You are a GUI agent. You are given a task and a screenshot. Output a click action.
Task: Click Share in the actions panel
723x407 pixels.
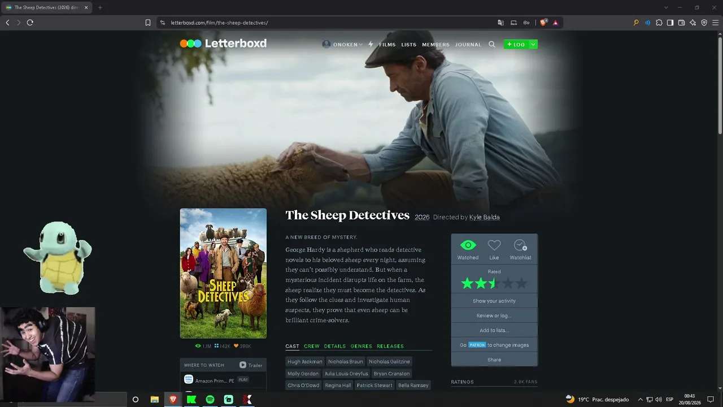(x=494, y=360)
